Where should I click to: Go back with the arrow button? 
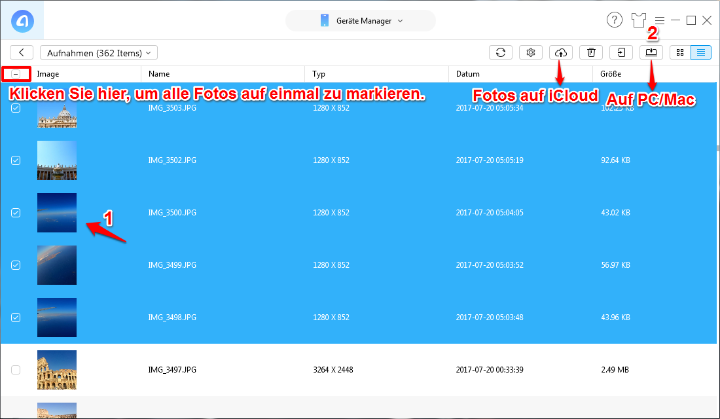click(20, 52)
